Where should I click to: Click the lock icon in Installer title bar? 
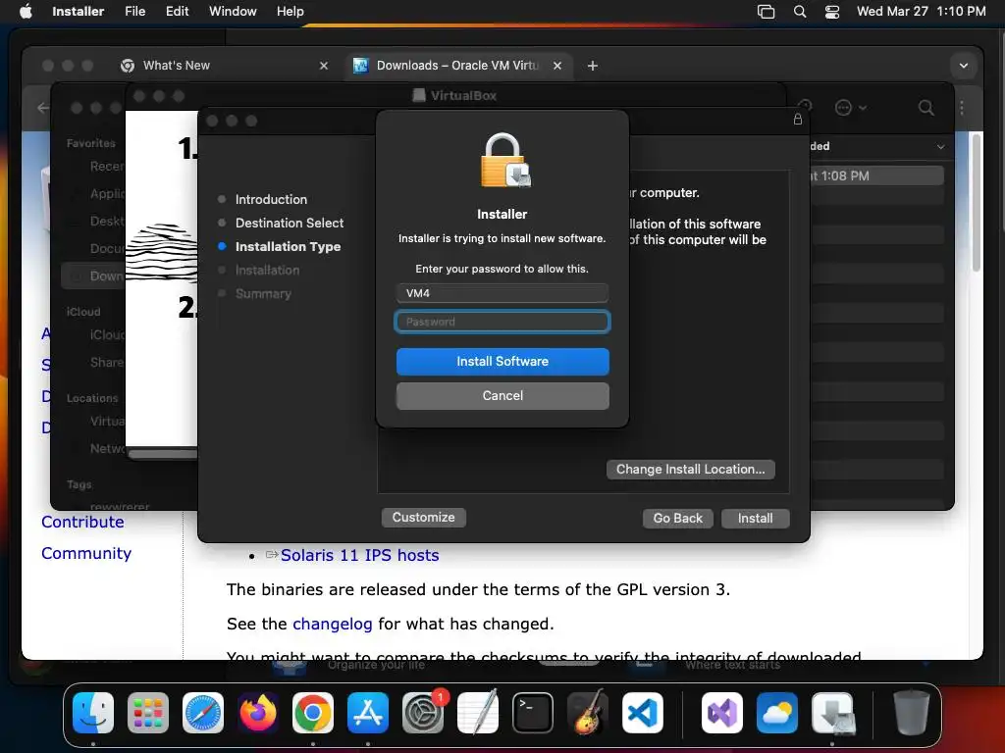[797, 119]
